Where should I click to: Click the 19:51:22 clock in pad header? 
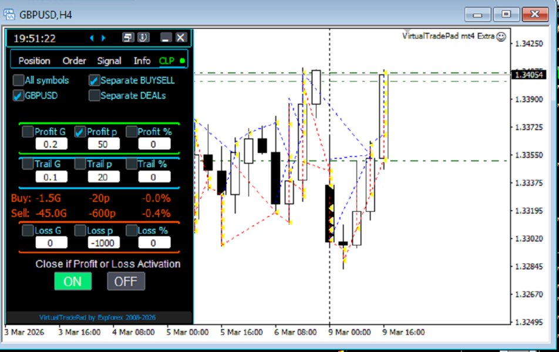point(35,38)
